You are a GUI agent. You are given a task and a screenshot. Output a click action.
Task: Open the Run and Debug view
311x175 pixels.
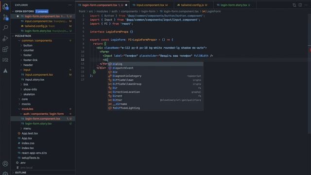pos(5,38)
